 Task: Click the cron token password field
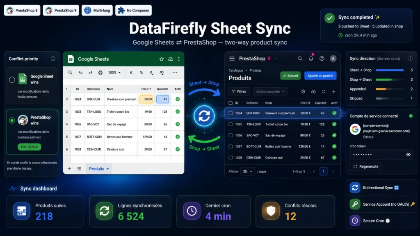pos(381,154)
